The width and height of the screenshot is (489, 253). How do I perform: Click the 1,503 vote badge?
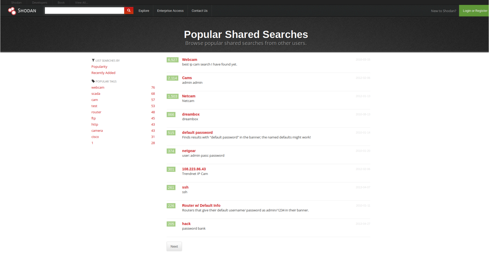point(172,96)
